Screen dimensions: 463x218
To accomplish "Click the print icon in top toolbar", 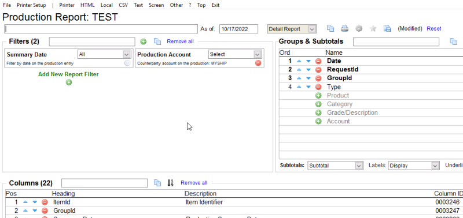I will pos(344,28).
